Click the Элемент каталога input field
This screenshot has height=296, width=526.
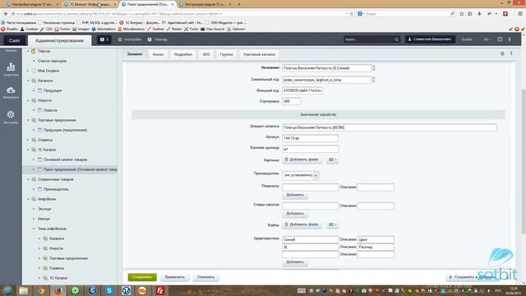[x=390, y=127]
